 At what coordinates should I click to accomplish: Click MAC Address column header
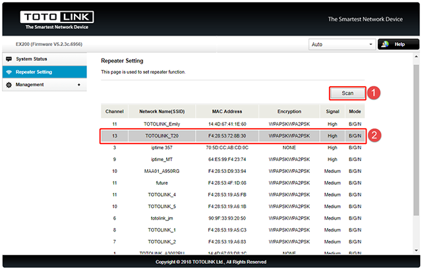[227, 111]
